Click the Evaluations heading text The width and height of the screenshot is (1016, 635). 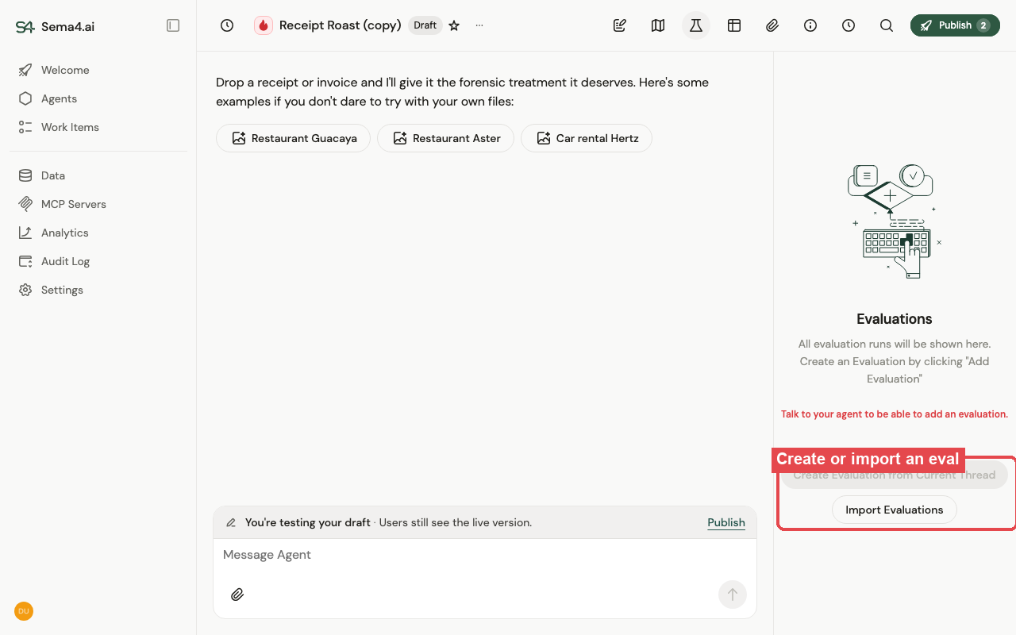coord(895,319)
